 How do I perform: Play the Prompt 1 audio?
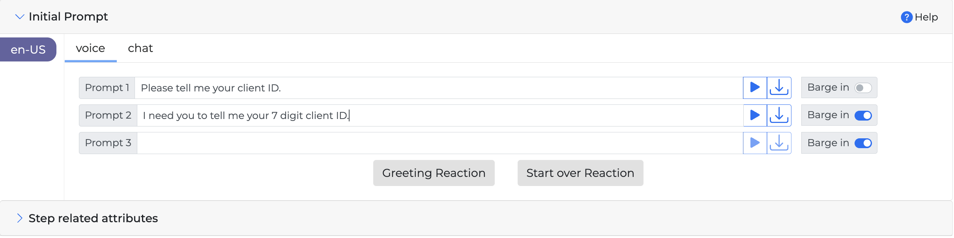755,87
